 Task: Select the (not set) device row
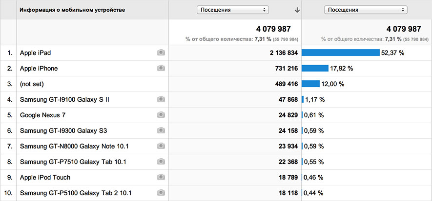(x=32, y=84)
